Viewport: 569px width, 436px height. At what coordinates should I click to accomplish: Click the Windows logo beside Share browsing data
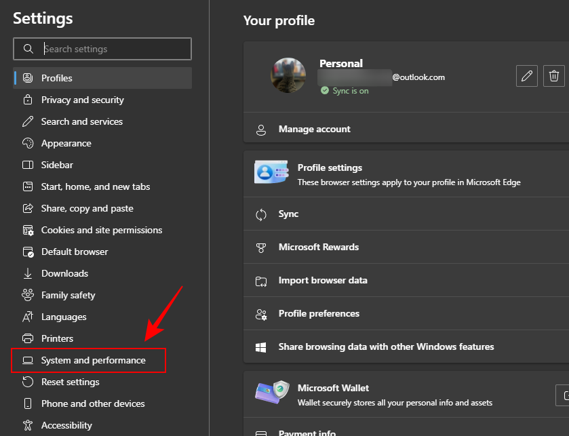(261, 347)
